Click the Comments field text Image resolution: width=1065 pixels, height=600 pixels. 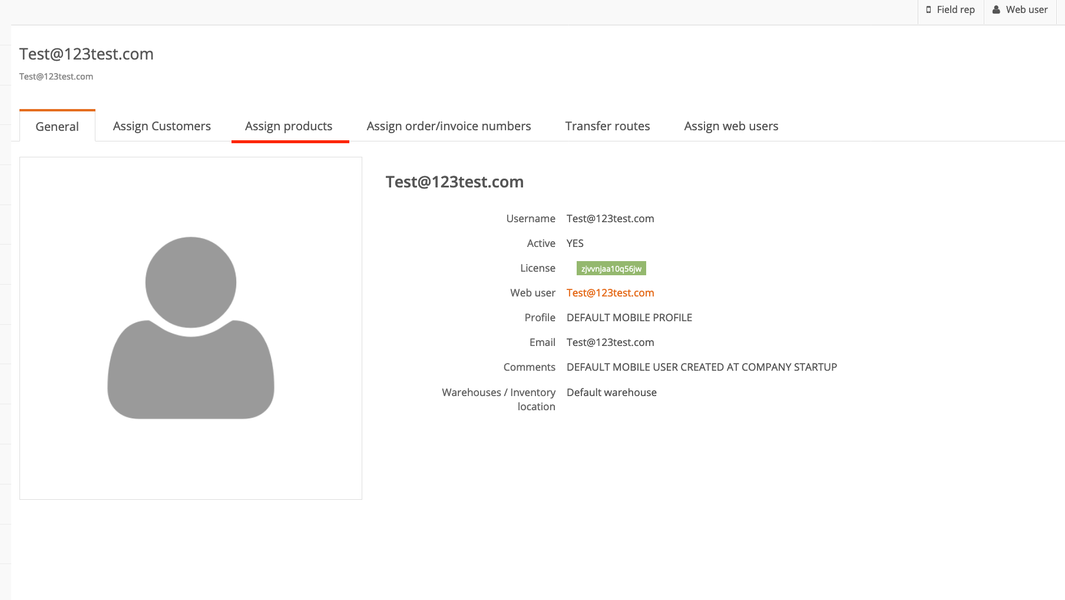pyautogui.click(x=702, y=367)
